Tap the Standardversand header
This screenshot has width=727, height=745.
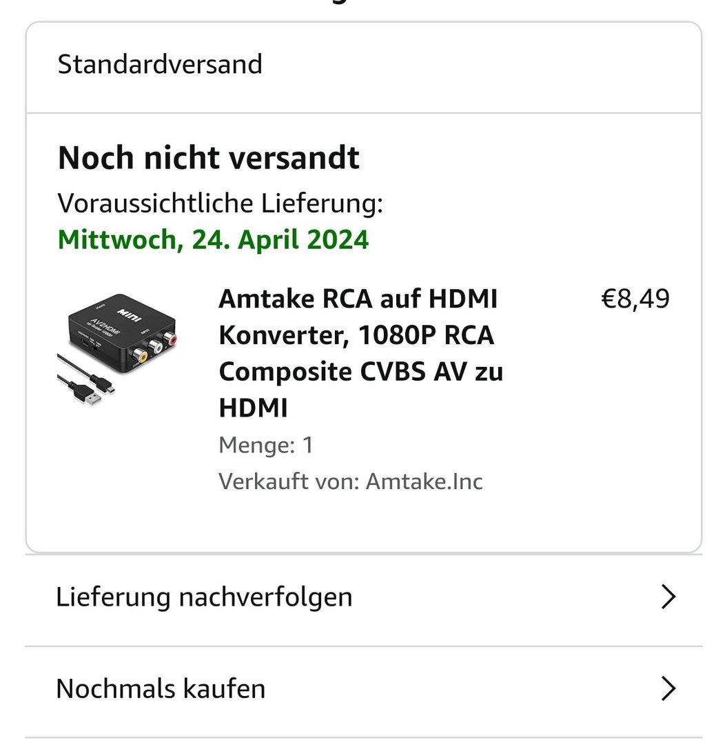point(160,64)
